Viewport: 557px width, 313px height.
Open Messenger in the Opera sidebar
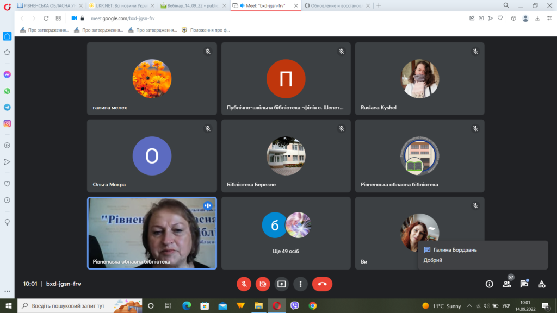click(7, 74)
